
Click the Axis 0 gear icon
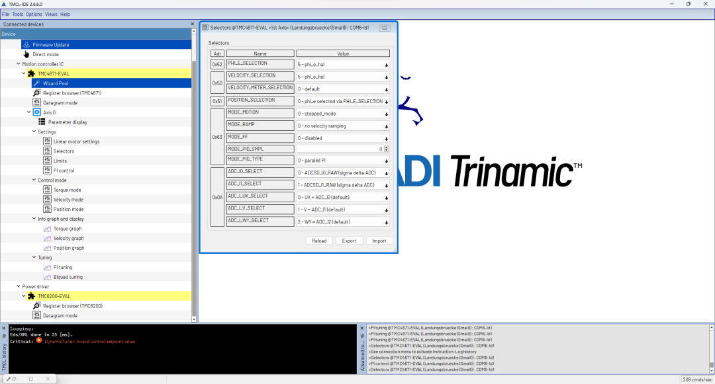(x=37, y=112)
